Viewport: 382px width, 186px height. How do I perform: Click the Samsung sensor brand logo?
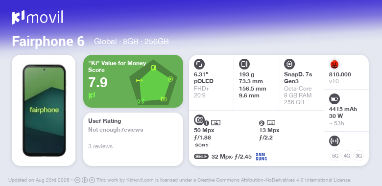pos(262,157)
